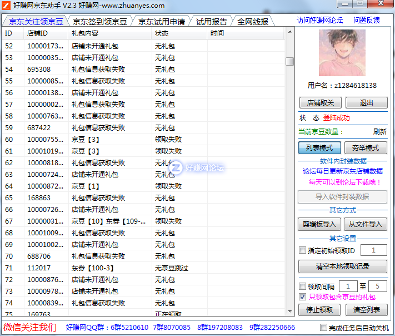Click the ID column header
This screenshot has height=336, width=395.
coord(13,33)
